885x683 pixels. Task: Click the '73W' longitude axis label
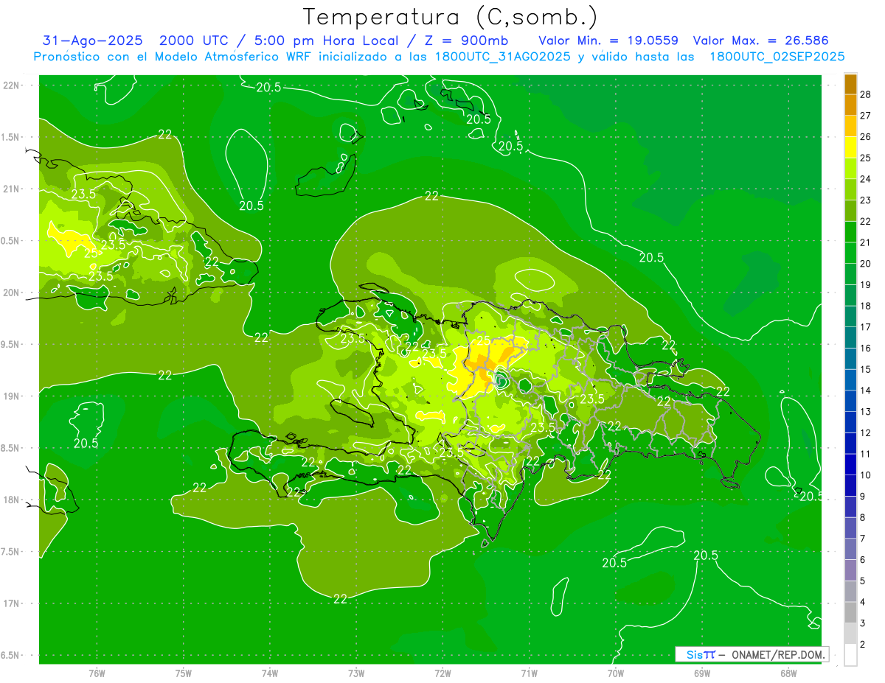coord(356,673)
